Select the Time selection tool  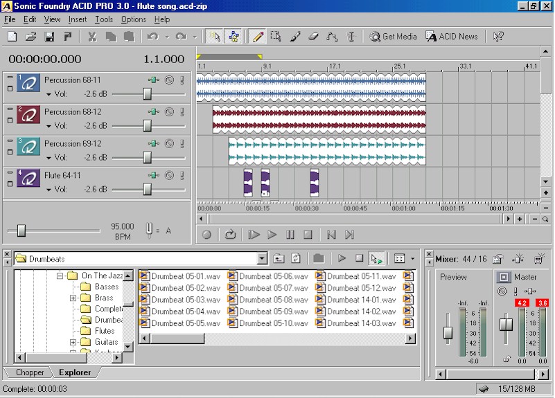351,37
